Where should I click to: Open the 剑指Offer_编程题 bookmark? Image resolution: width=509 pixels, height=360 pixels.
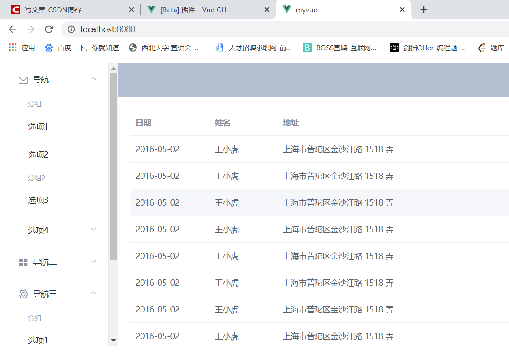pyautogui.click(x=428, y=48)
